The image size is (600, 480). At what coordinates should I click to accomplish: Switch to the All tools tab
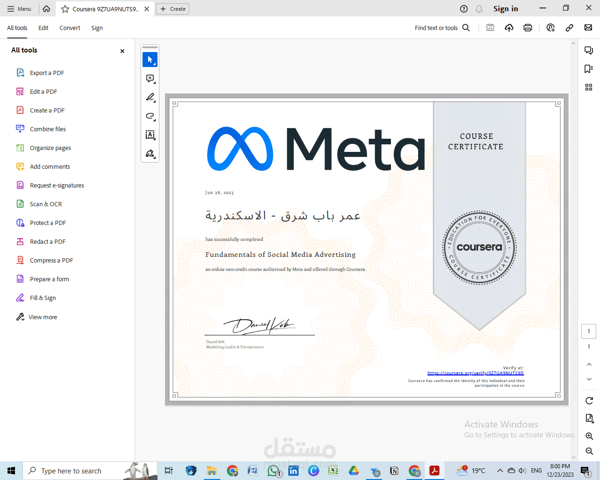[x=17, y=28]
